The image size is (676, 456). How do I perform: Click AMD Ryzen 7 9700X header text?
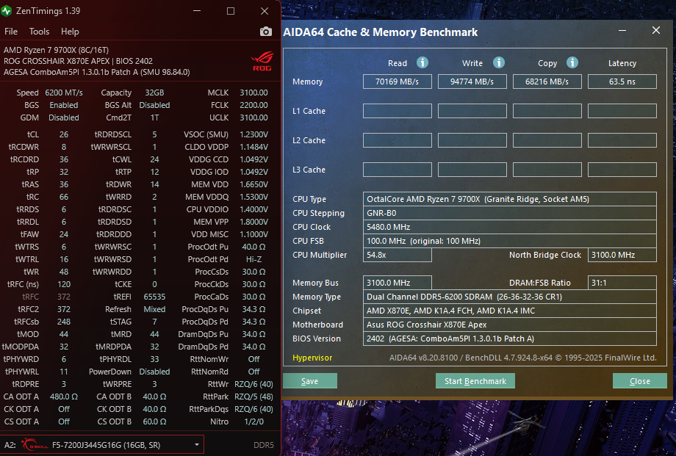coord(56,50)
